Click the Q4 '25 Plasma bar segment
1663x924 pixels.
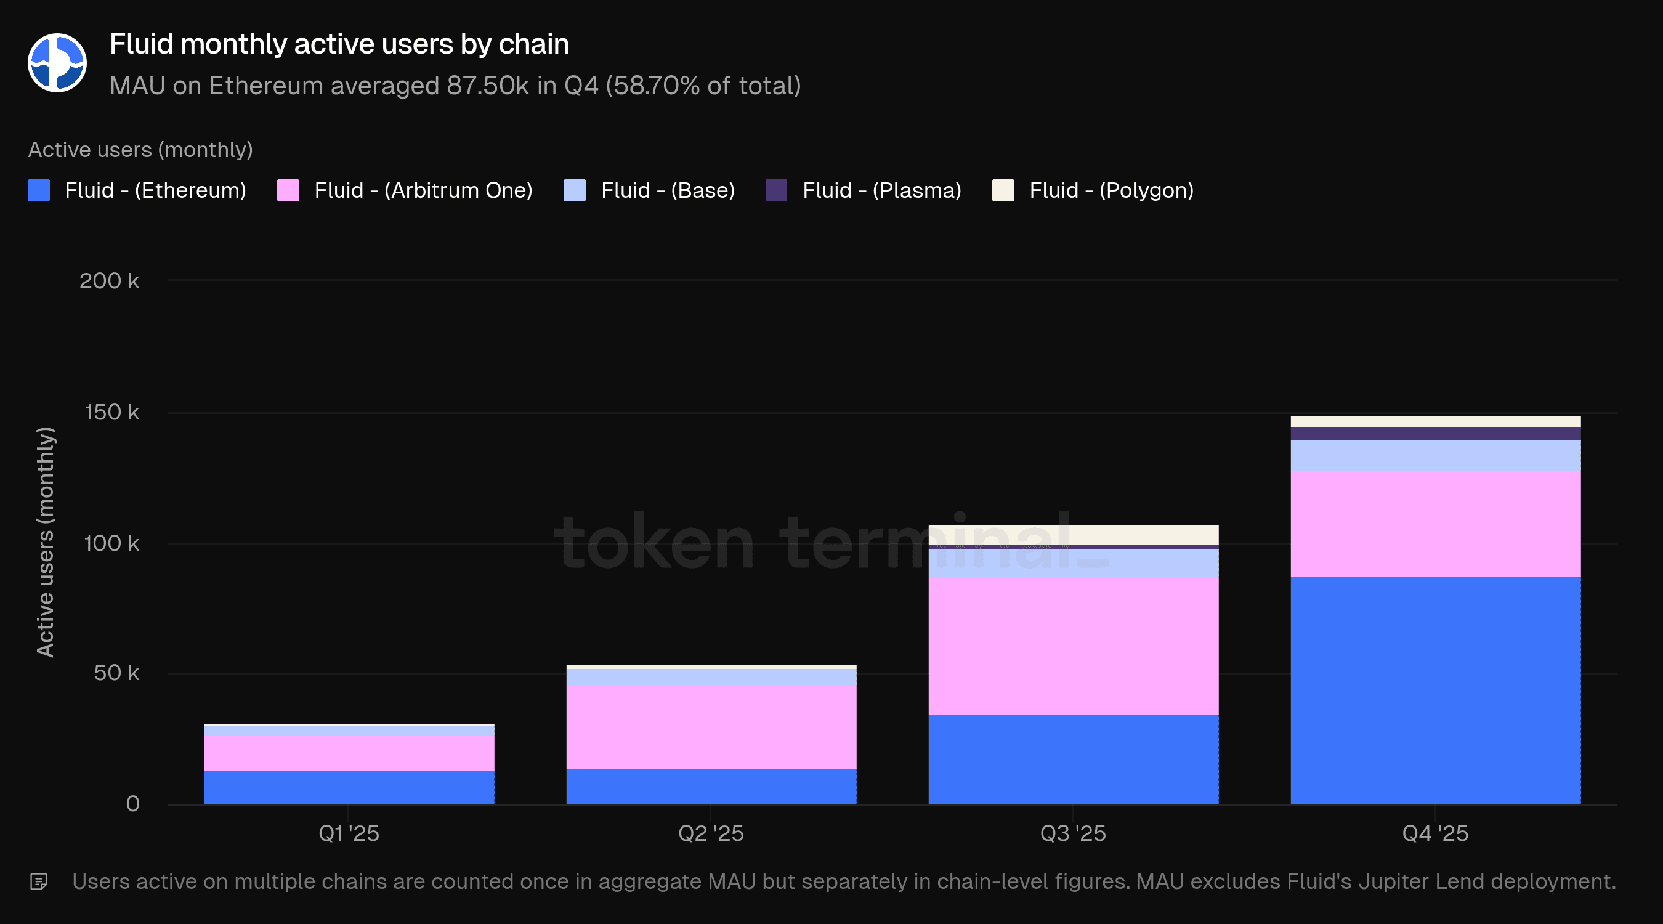[x=1435, y=433]
